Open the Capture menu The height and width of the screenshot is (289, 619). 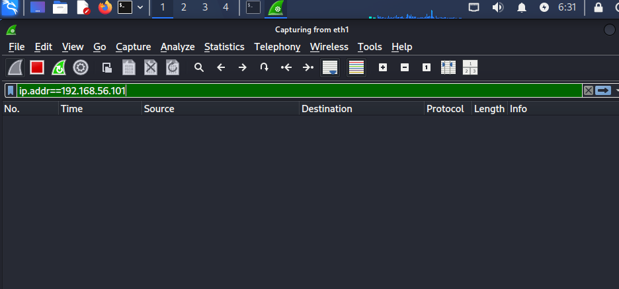click(134, 47)
